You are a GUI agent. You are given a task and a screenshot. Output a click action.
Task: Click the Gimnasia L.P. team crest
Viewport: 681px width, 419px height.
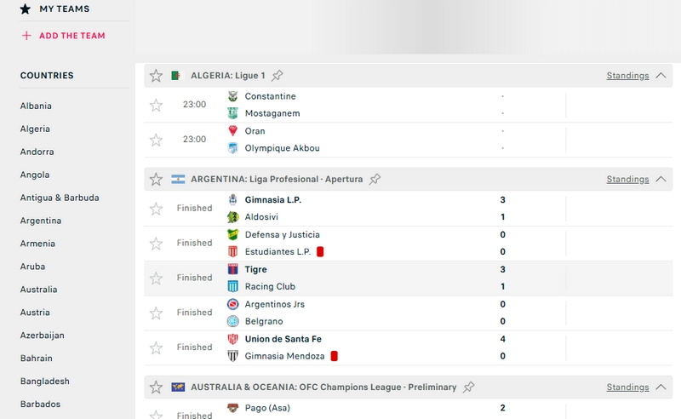[x=233, y=200]
